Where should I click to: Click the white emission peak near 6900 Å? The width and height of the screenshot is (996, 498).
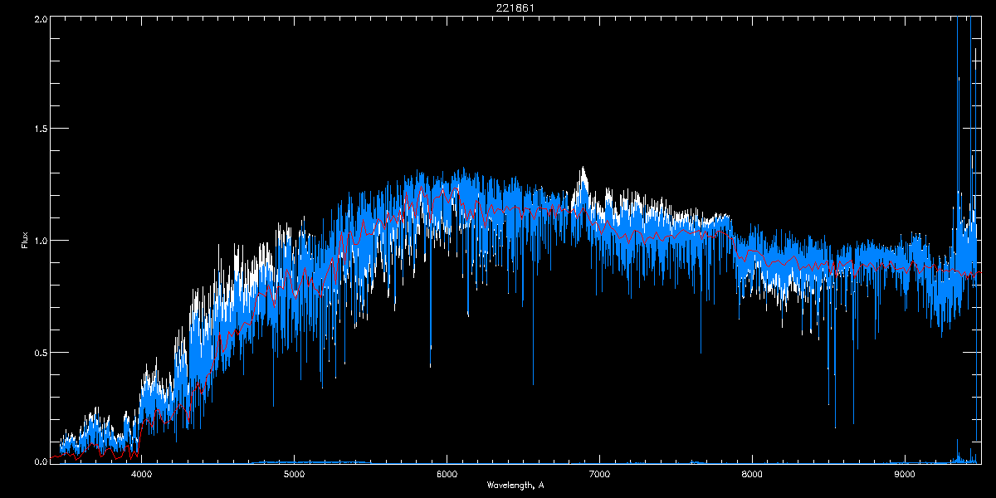(583, 170)
